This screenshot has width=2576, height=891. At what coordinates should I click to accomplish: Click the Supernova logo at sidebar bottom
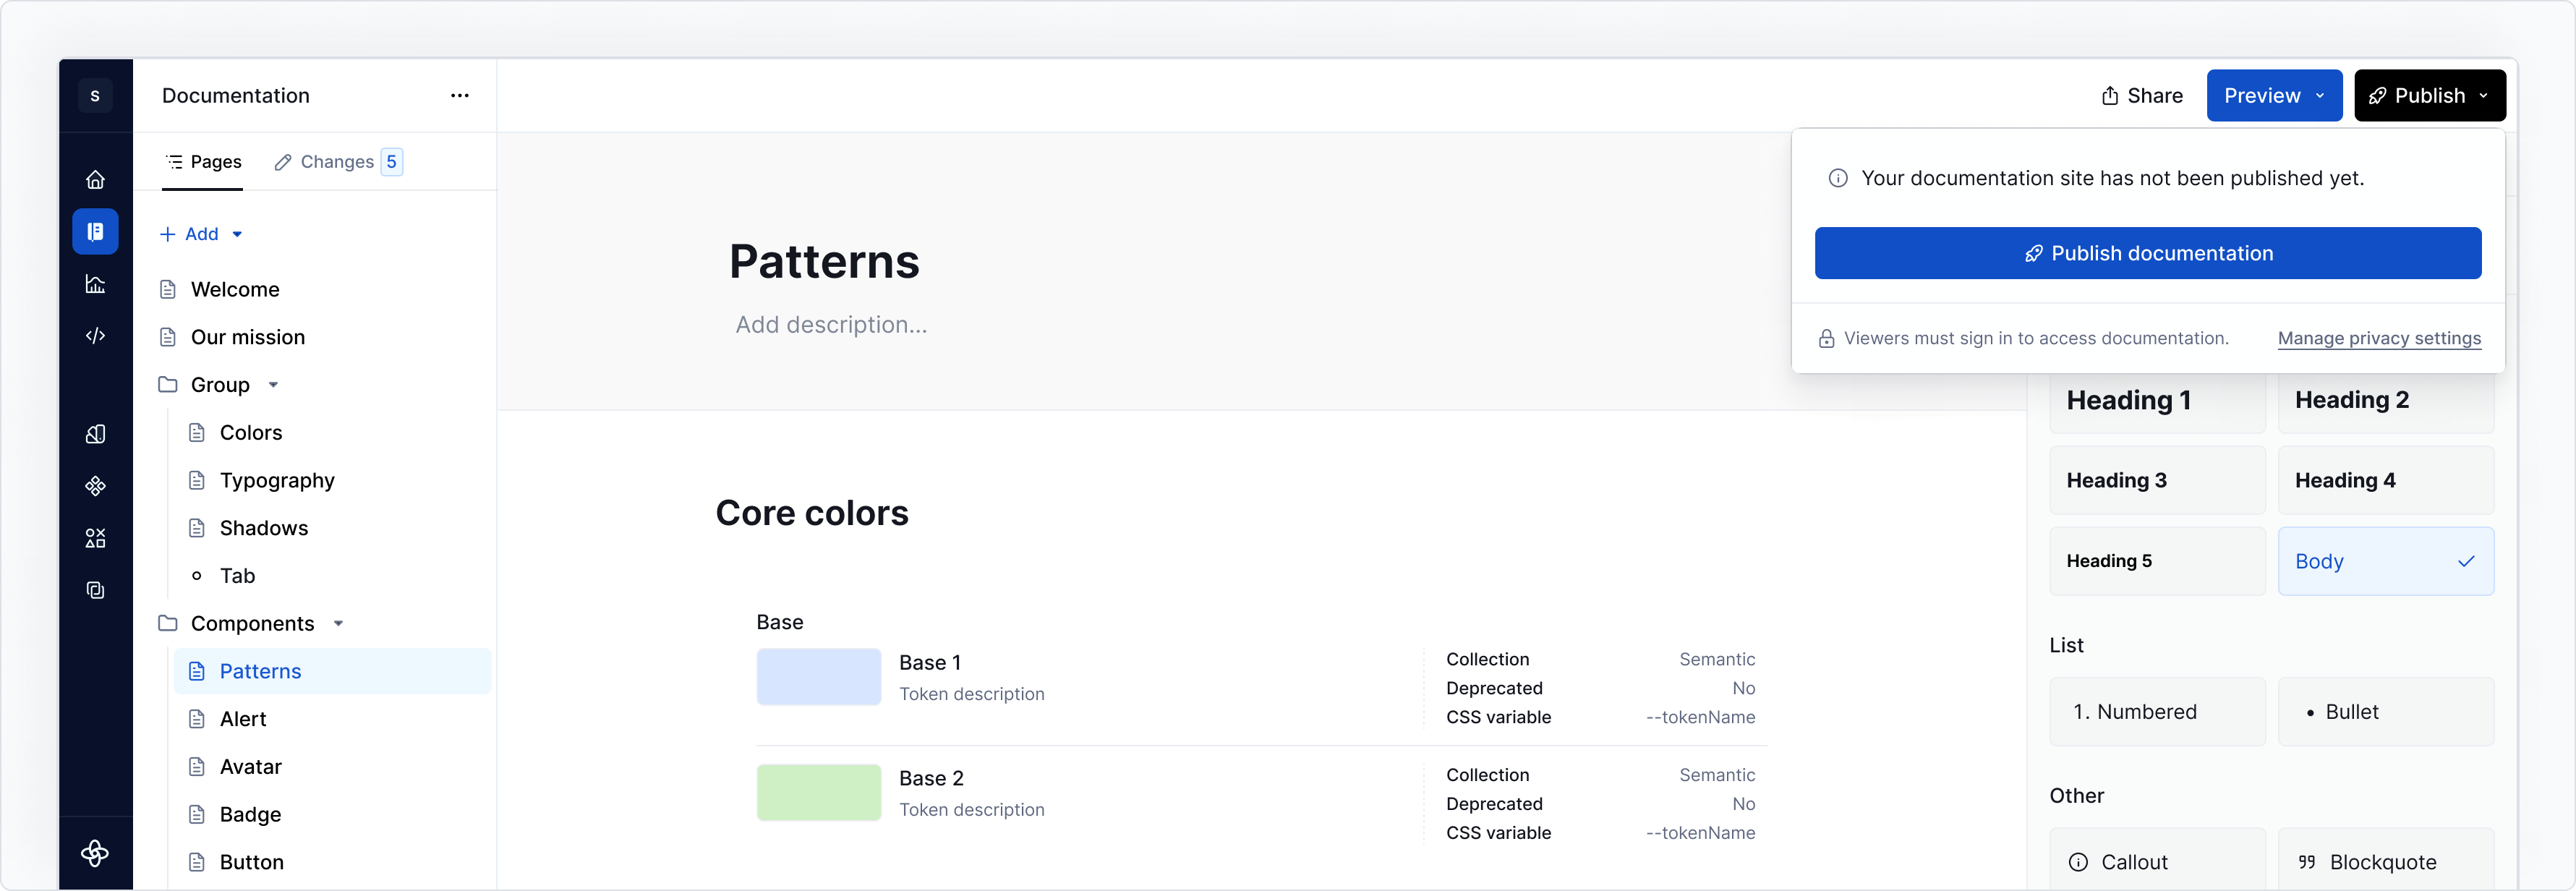pyautogui.click(x=95, y=854)
